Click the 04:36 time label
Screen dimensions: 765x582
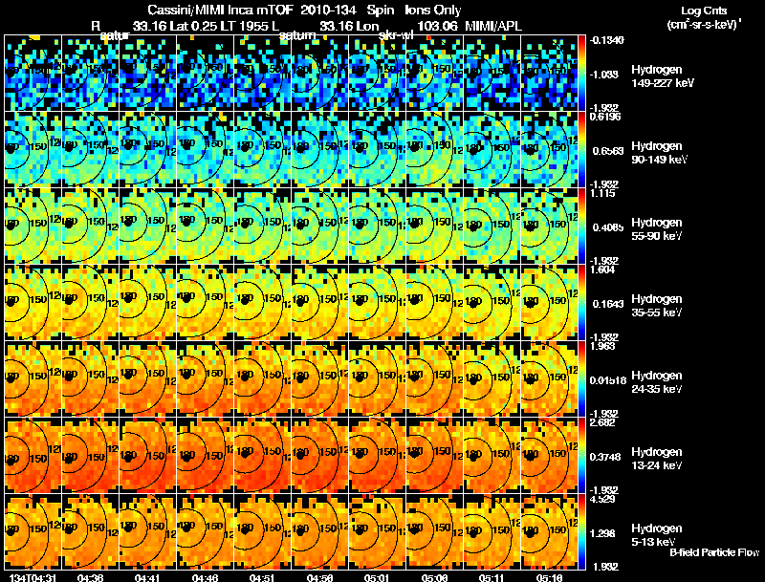(x=90, y=577)
